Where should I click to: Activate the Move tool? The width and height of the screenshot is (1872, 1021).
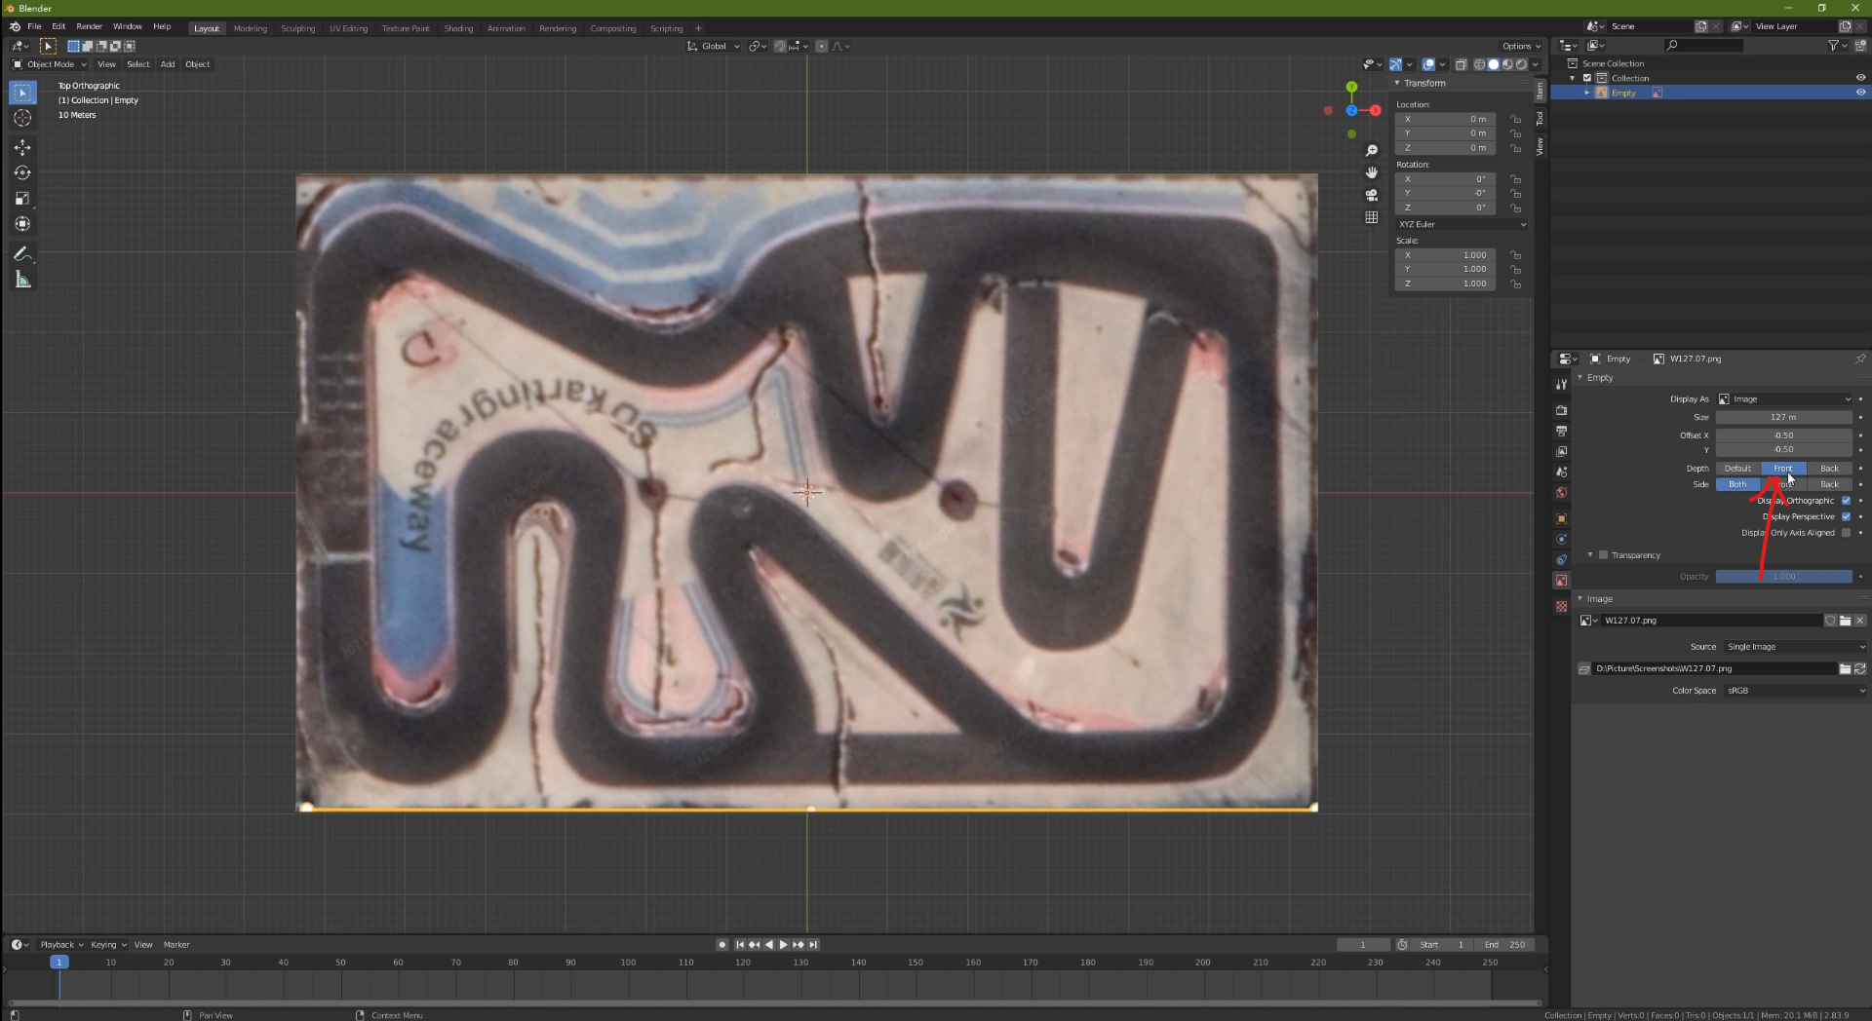click(22, 147)
